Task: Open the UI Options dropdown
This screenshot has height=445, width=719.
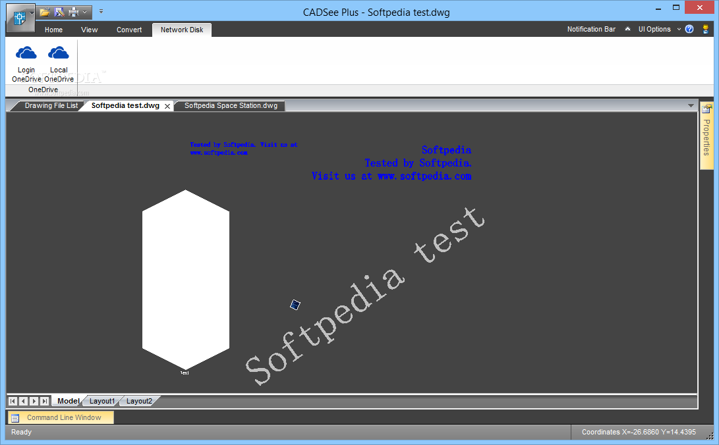Action: coord(659,29)
